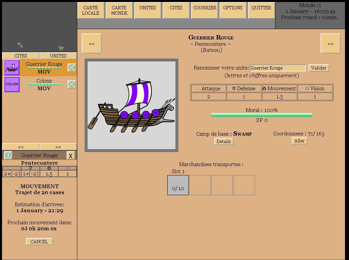
Task: Page unit list forward with sidebar >>
Action: tap(58, 147)
